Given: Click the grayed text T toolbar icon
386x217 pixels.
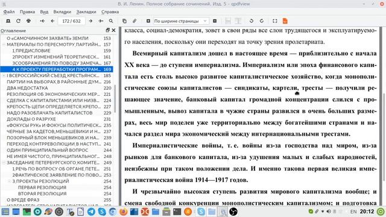Looking at the screenshot, I should tap(238, 21).
